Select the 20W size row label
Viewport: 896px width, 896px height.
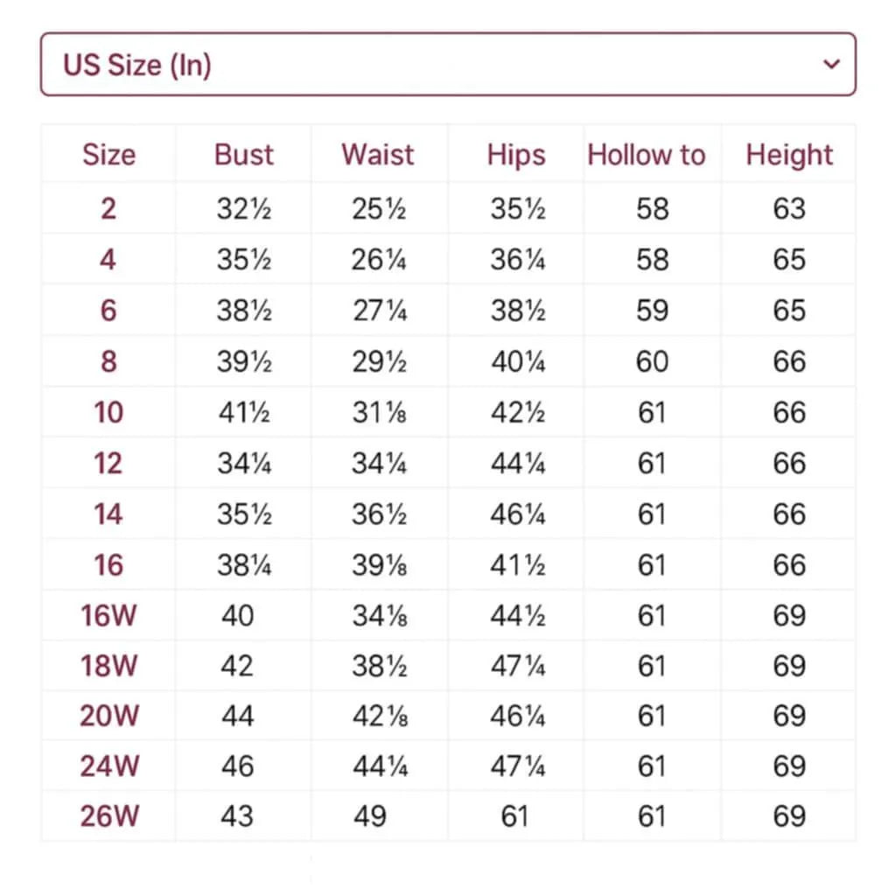109,717
